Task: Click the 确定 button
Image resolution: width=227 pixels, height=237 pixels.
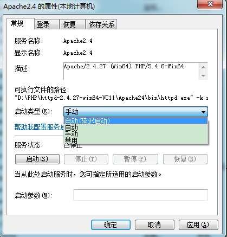Action: pyautogui.click(x=111, y=225)
